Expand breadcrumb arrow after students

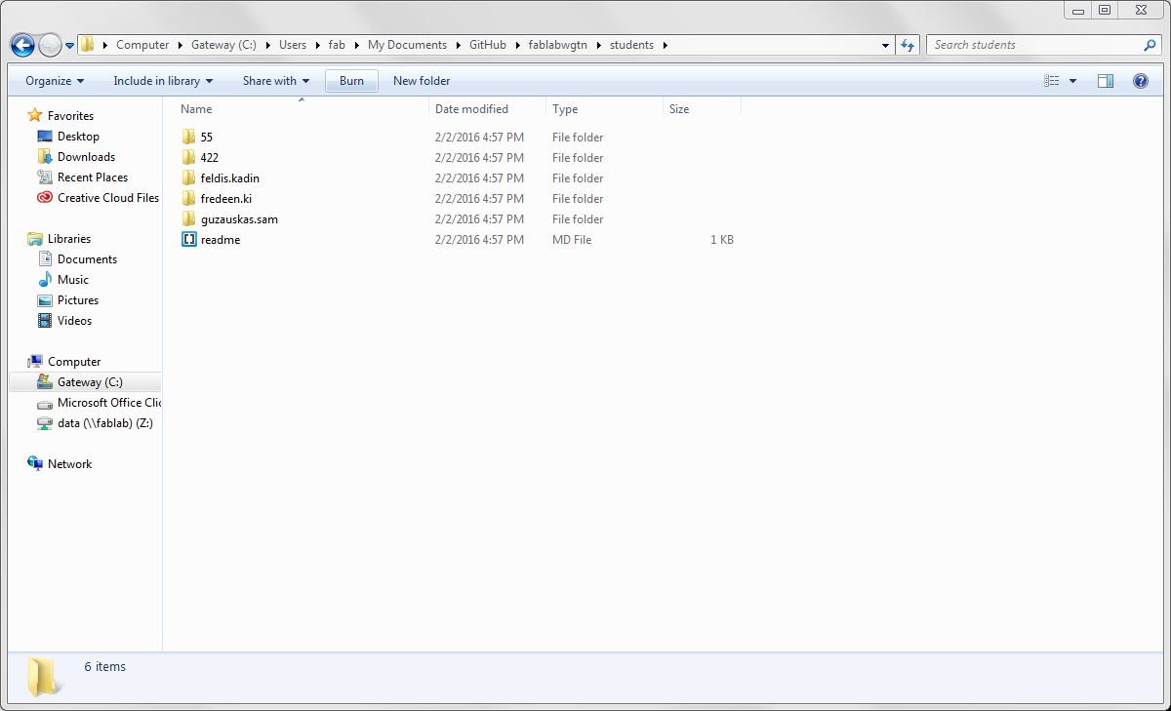tap(666, 45)
